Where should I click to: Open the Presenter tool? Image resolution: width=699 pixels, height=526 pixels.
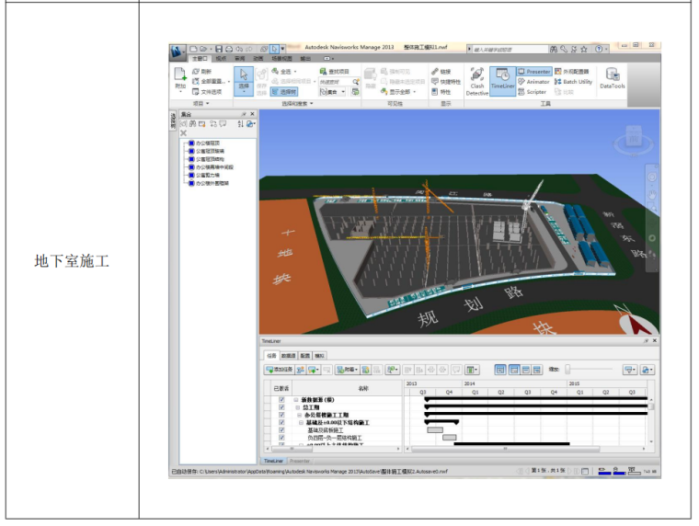(x=533, y=71)
